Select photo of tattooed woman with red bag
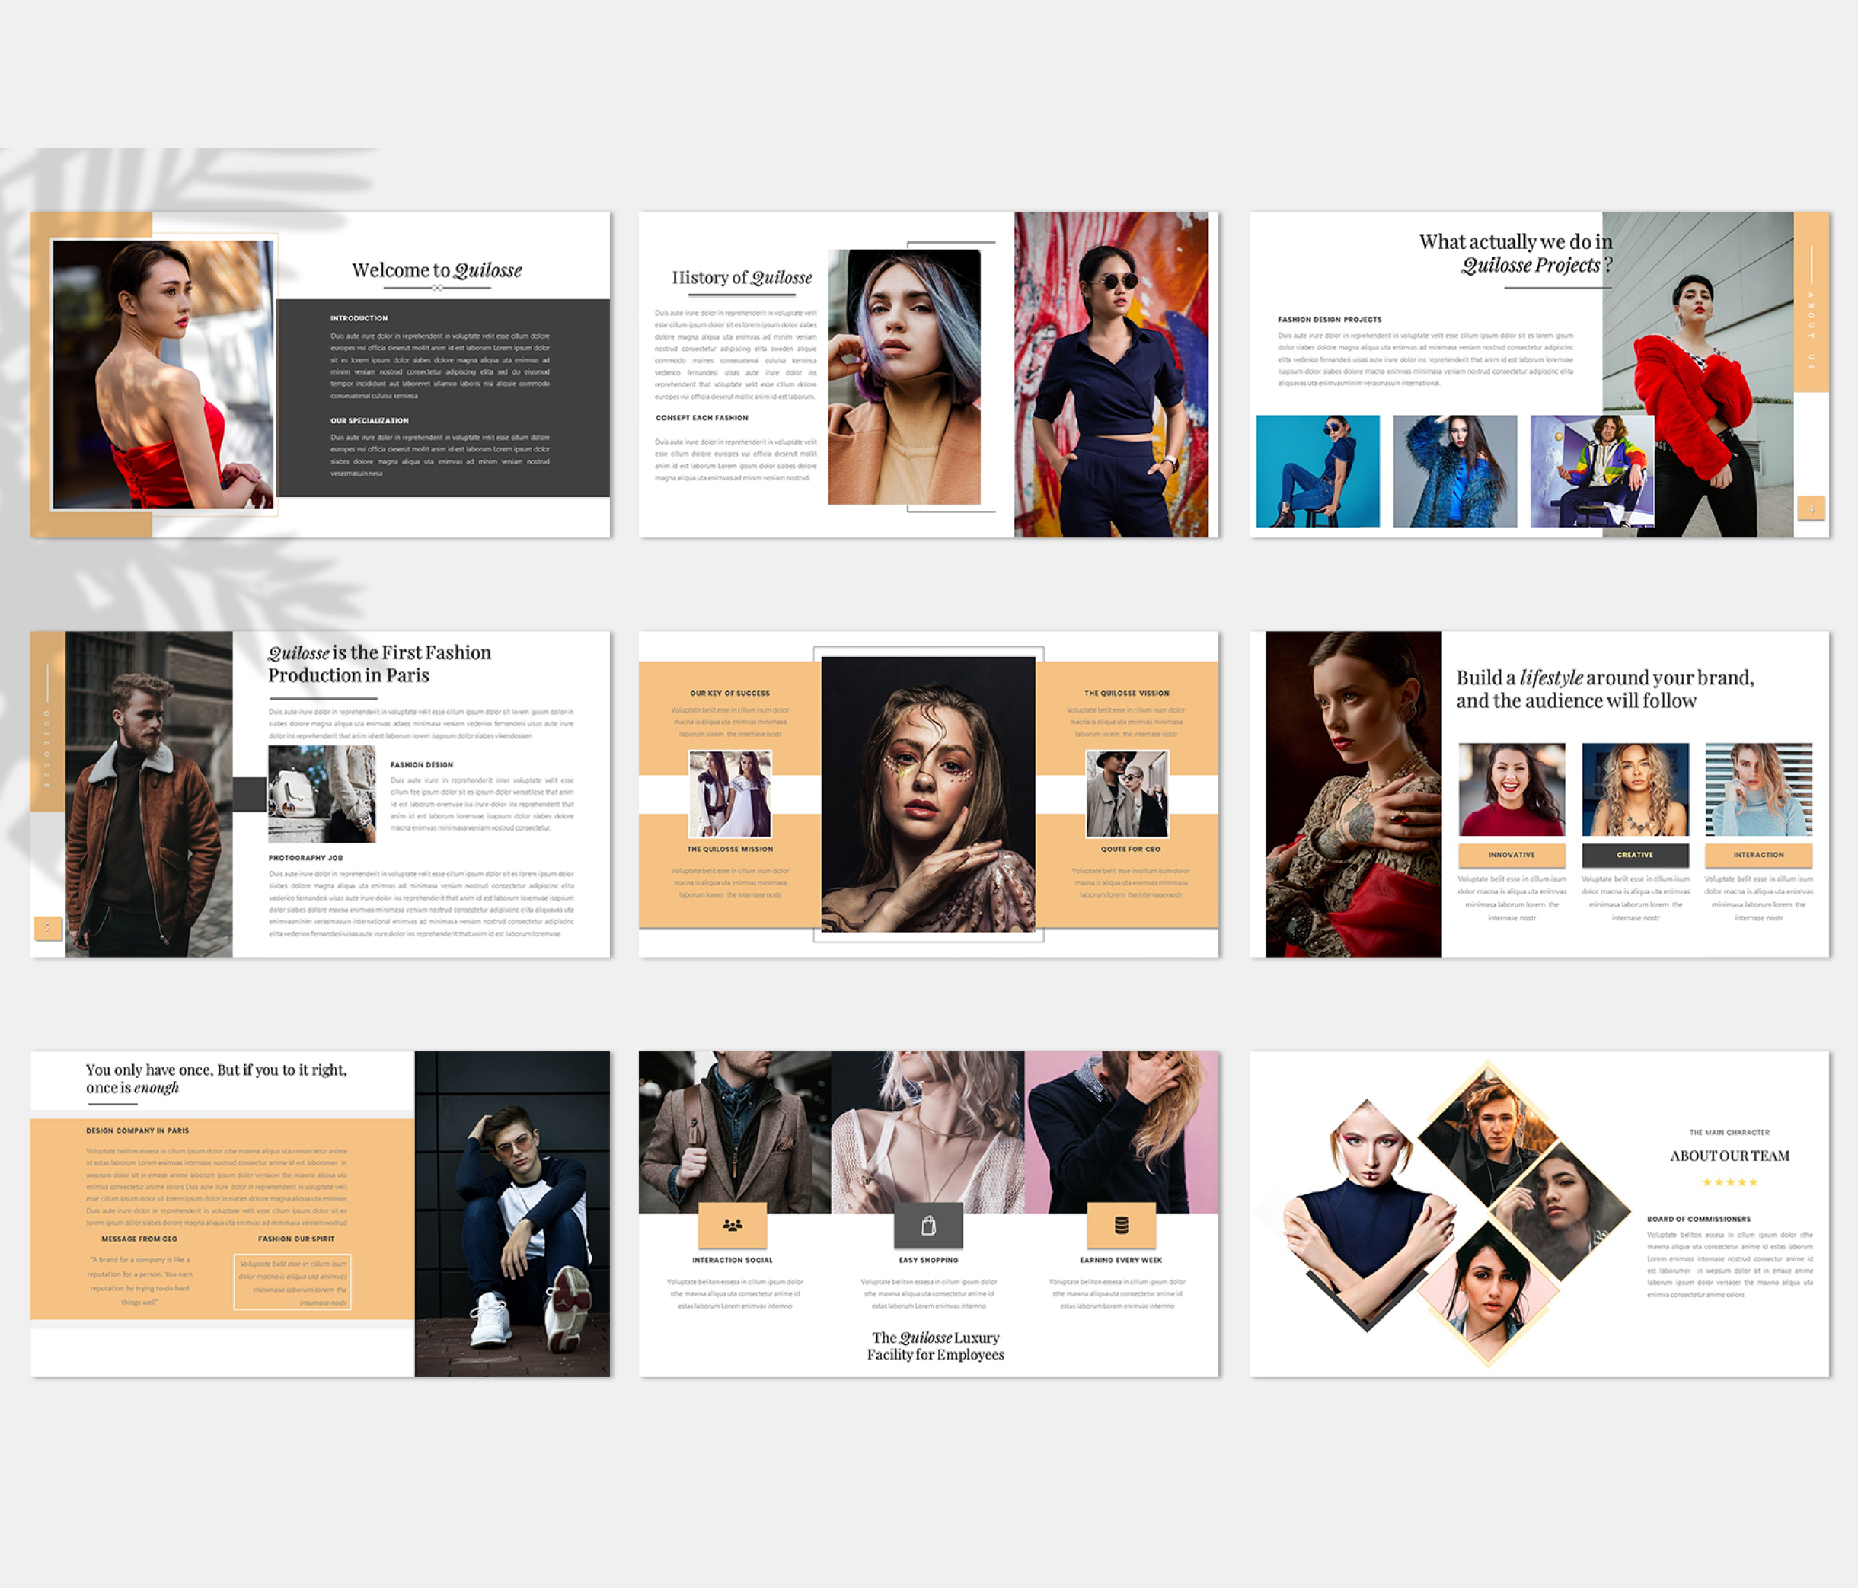1858x1588 pixels. [1353, 795]
